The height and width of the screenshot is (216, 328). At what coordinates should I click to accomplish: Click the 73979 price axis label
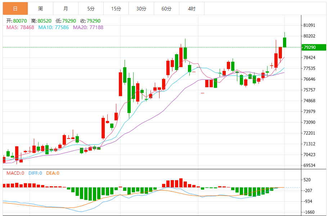(309, 111)
